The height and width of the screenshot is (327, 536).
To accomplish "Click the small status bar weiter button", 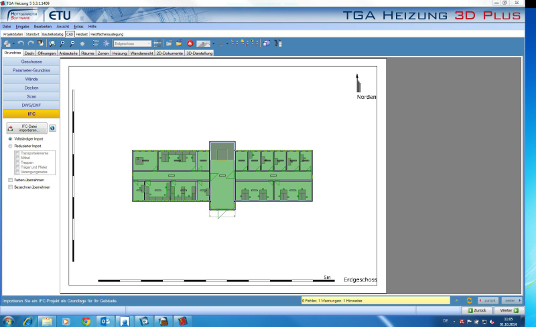I will click(512, 300).
